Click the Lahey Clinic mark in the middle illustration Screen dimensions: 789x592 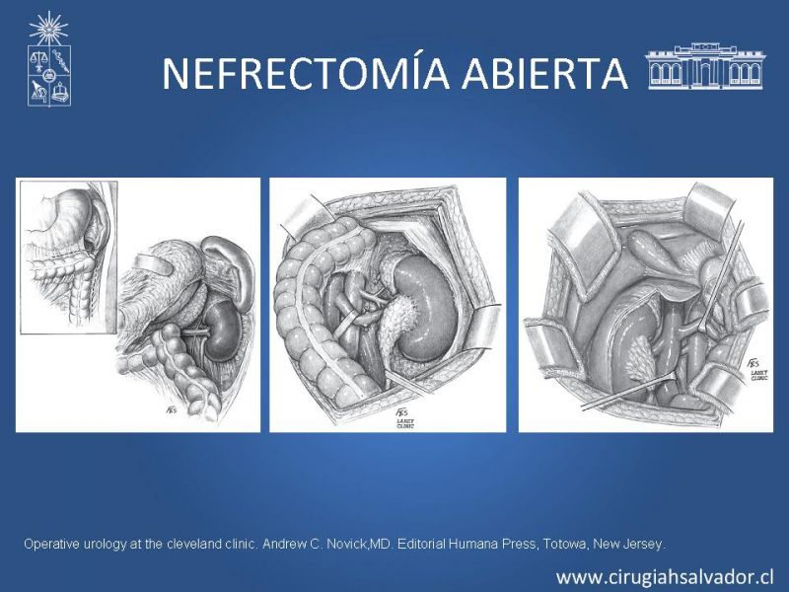pos(402,416)
